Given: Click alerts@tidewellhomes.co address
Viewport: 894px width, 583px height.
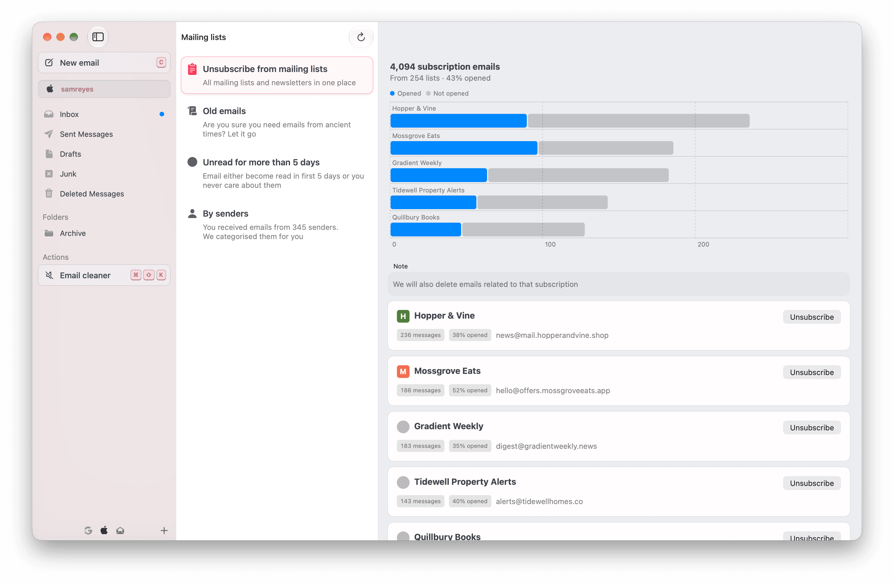Looking at the screenshot, I should click(539, 501).
